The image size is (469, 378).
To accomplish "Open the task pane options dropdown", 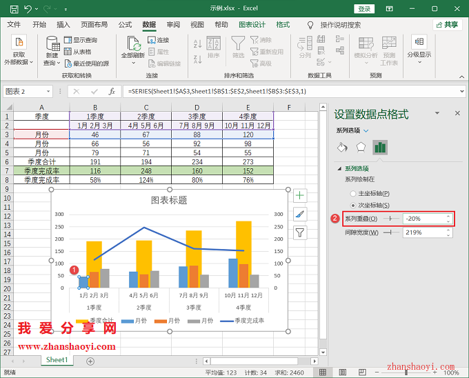I will tap(437, 113).
